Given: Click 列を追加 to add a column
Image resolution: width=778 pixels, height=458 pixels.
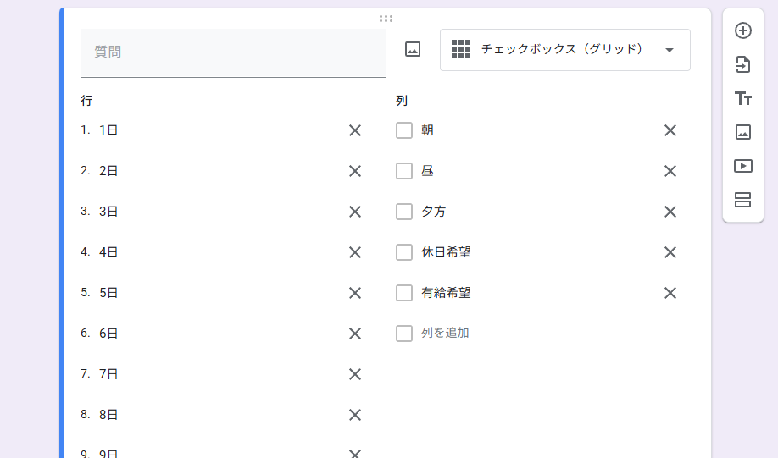Looking at the screenshot, I should (445, 334).
